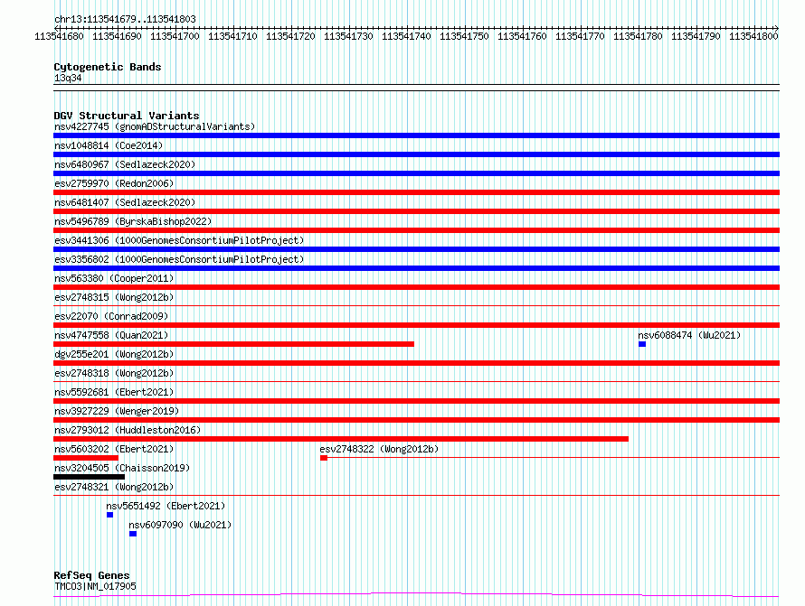The width and height of the screenshot is (805, 606).
Task: Open nsv5592681 (Ebert2021) label
Action: coord(114,392)
